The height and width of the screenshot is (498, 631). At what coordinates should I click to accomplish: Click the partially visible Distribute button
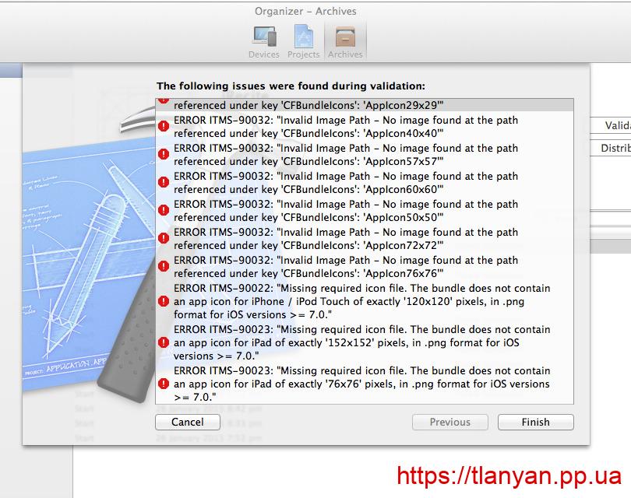point(615,148)
